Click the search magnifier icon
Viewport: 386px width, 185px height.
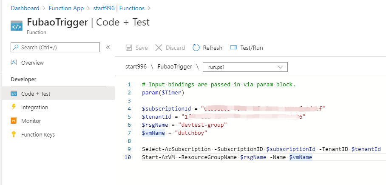[x=16, y=47]
